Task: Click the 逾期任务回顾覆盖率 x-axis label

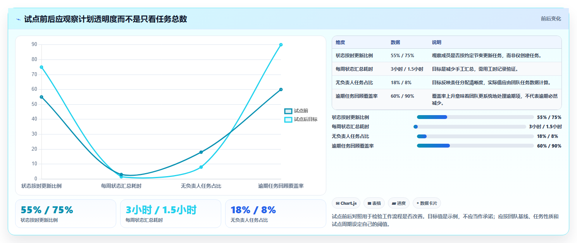Action: 281,186
